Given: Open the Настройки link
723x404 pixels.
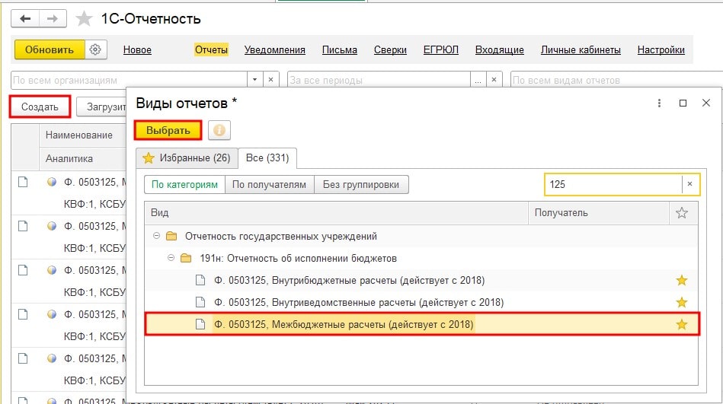Looking at the screenshot, I should 661,49.
